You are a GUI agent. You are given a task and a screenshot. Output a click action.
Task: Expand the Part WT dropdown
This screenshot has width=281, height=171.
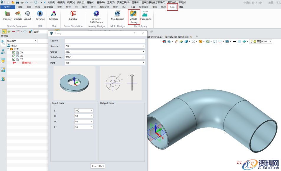click(105, 63)
